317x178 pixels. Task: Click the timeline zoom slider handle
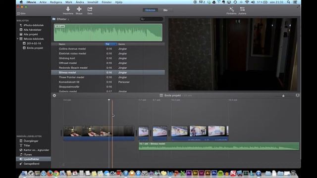pyautogui.click(x=283, y=96)
